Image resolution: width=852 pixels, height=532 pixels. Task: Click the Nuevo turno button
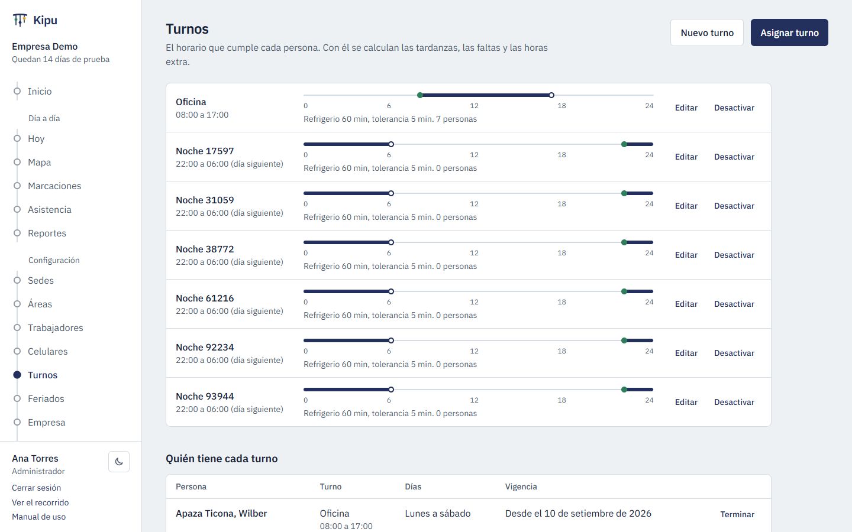707,33
